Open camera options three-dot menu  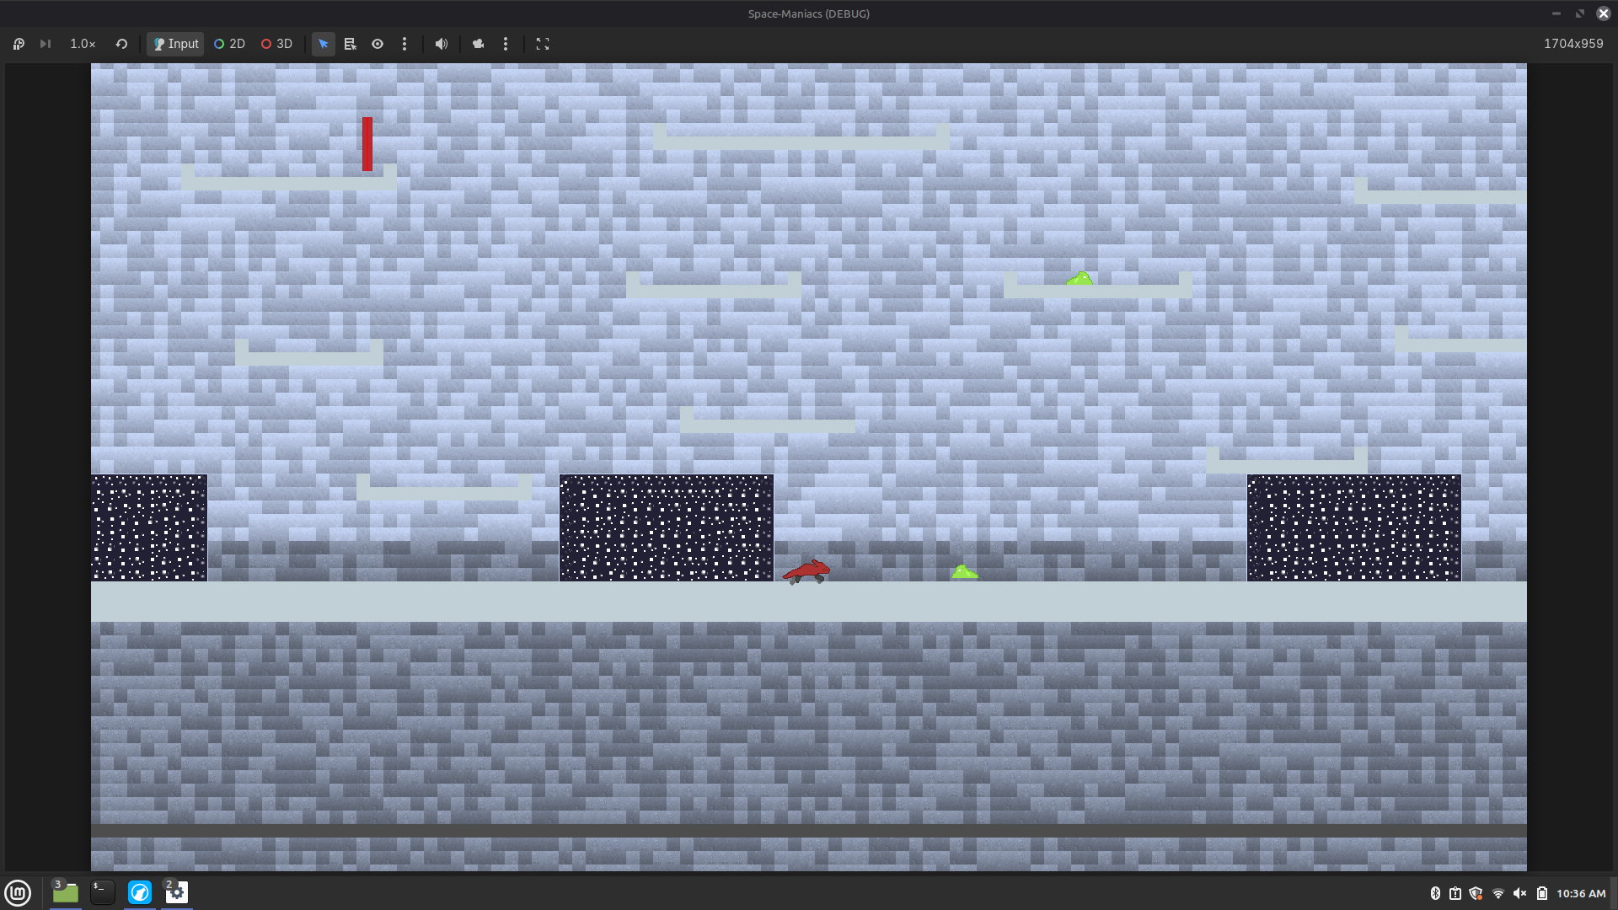click(506, 44)
